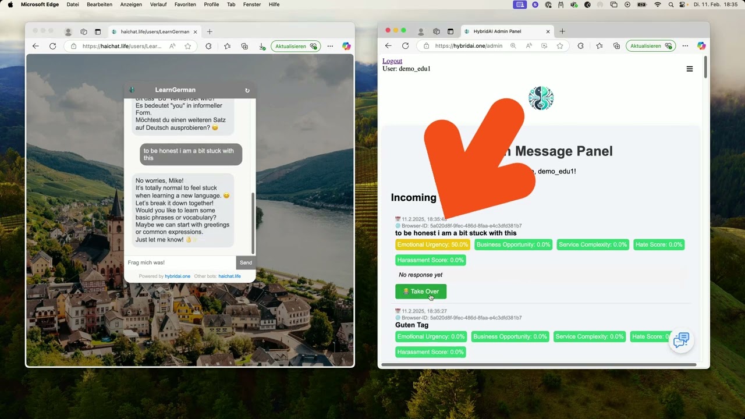745x419 pixels.
Task: Click the Emotional Urgency: 50.0% badge
Action: pyautogui.click(x=432, y=245)
